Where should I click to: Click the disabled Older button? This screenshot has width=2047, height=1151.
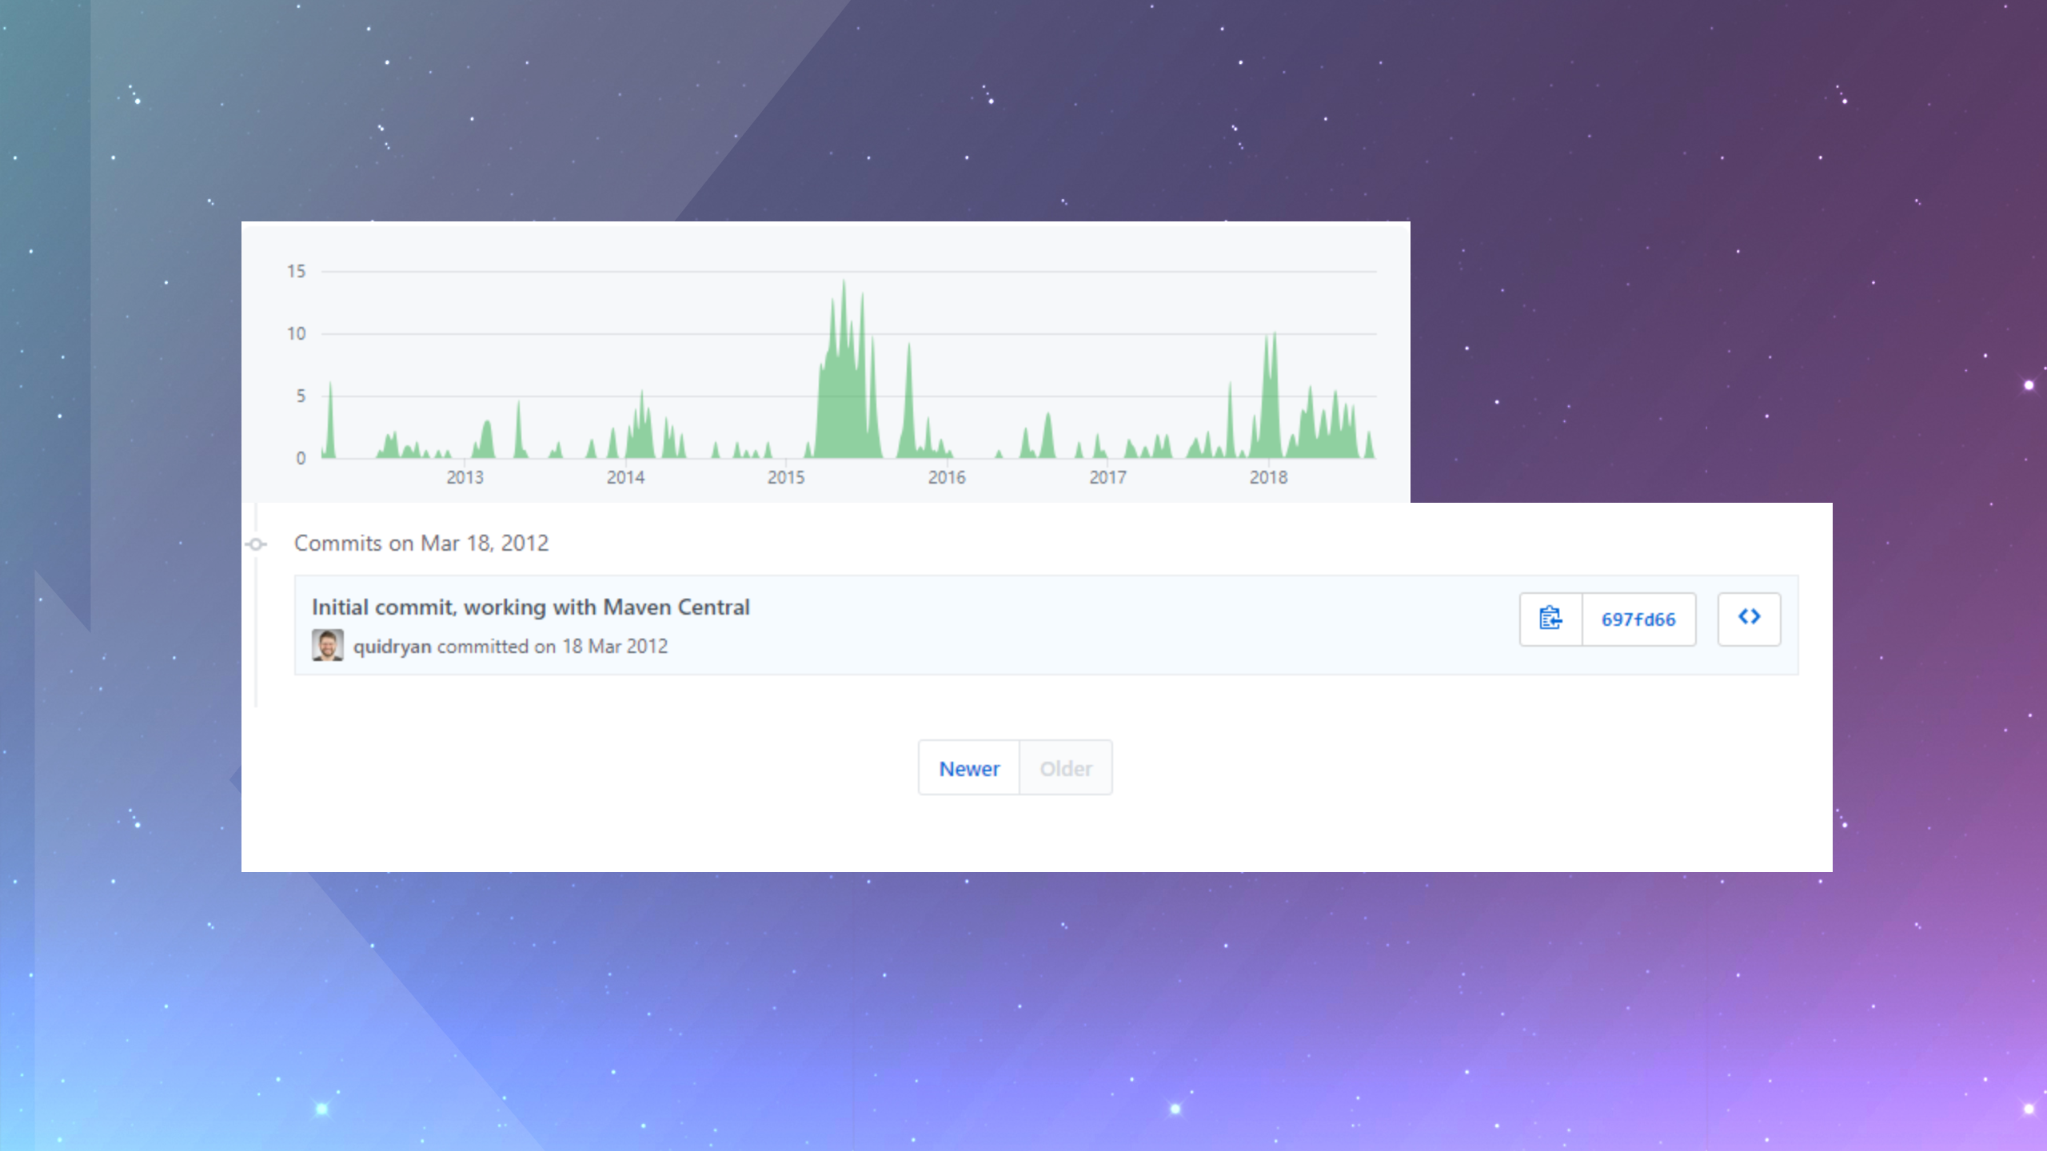tap(1065, 768)
